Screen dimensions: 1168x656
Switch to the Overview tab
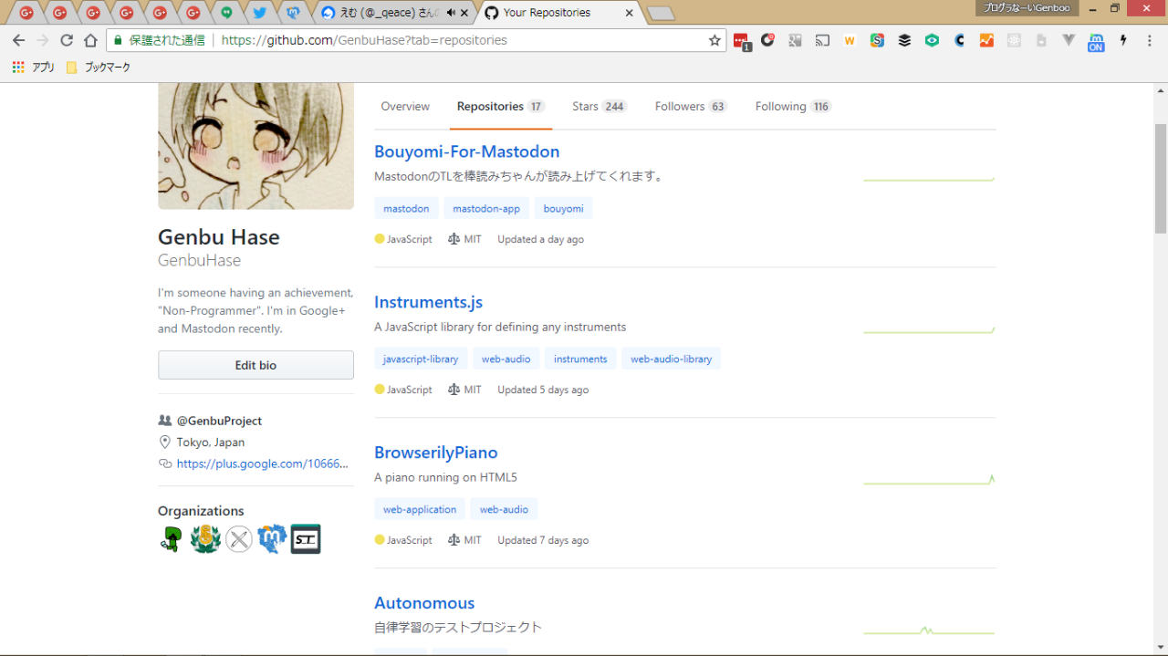(405, 107)
